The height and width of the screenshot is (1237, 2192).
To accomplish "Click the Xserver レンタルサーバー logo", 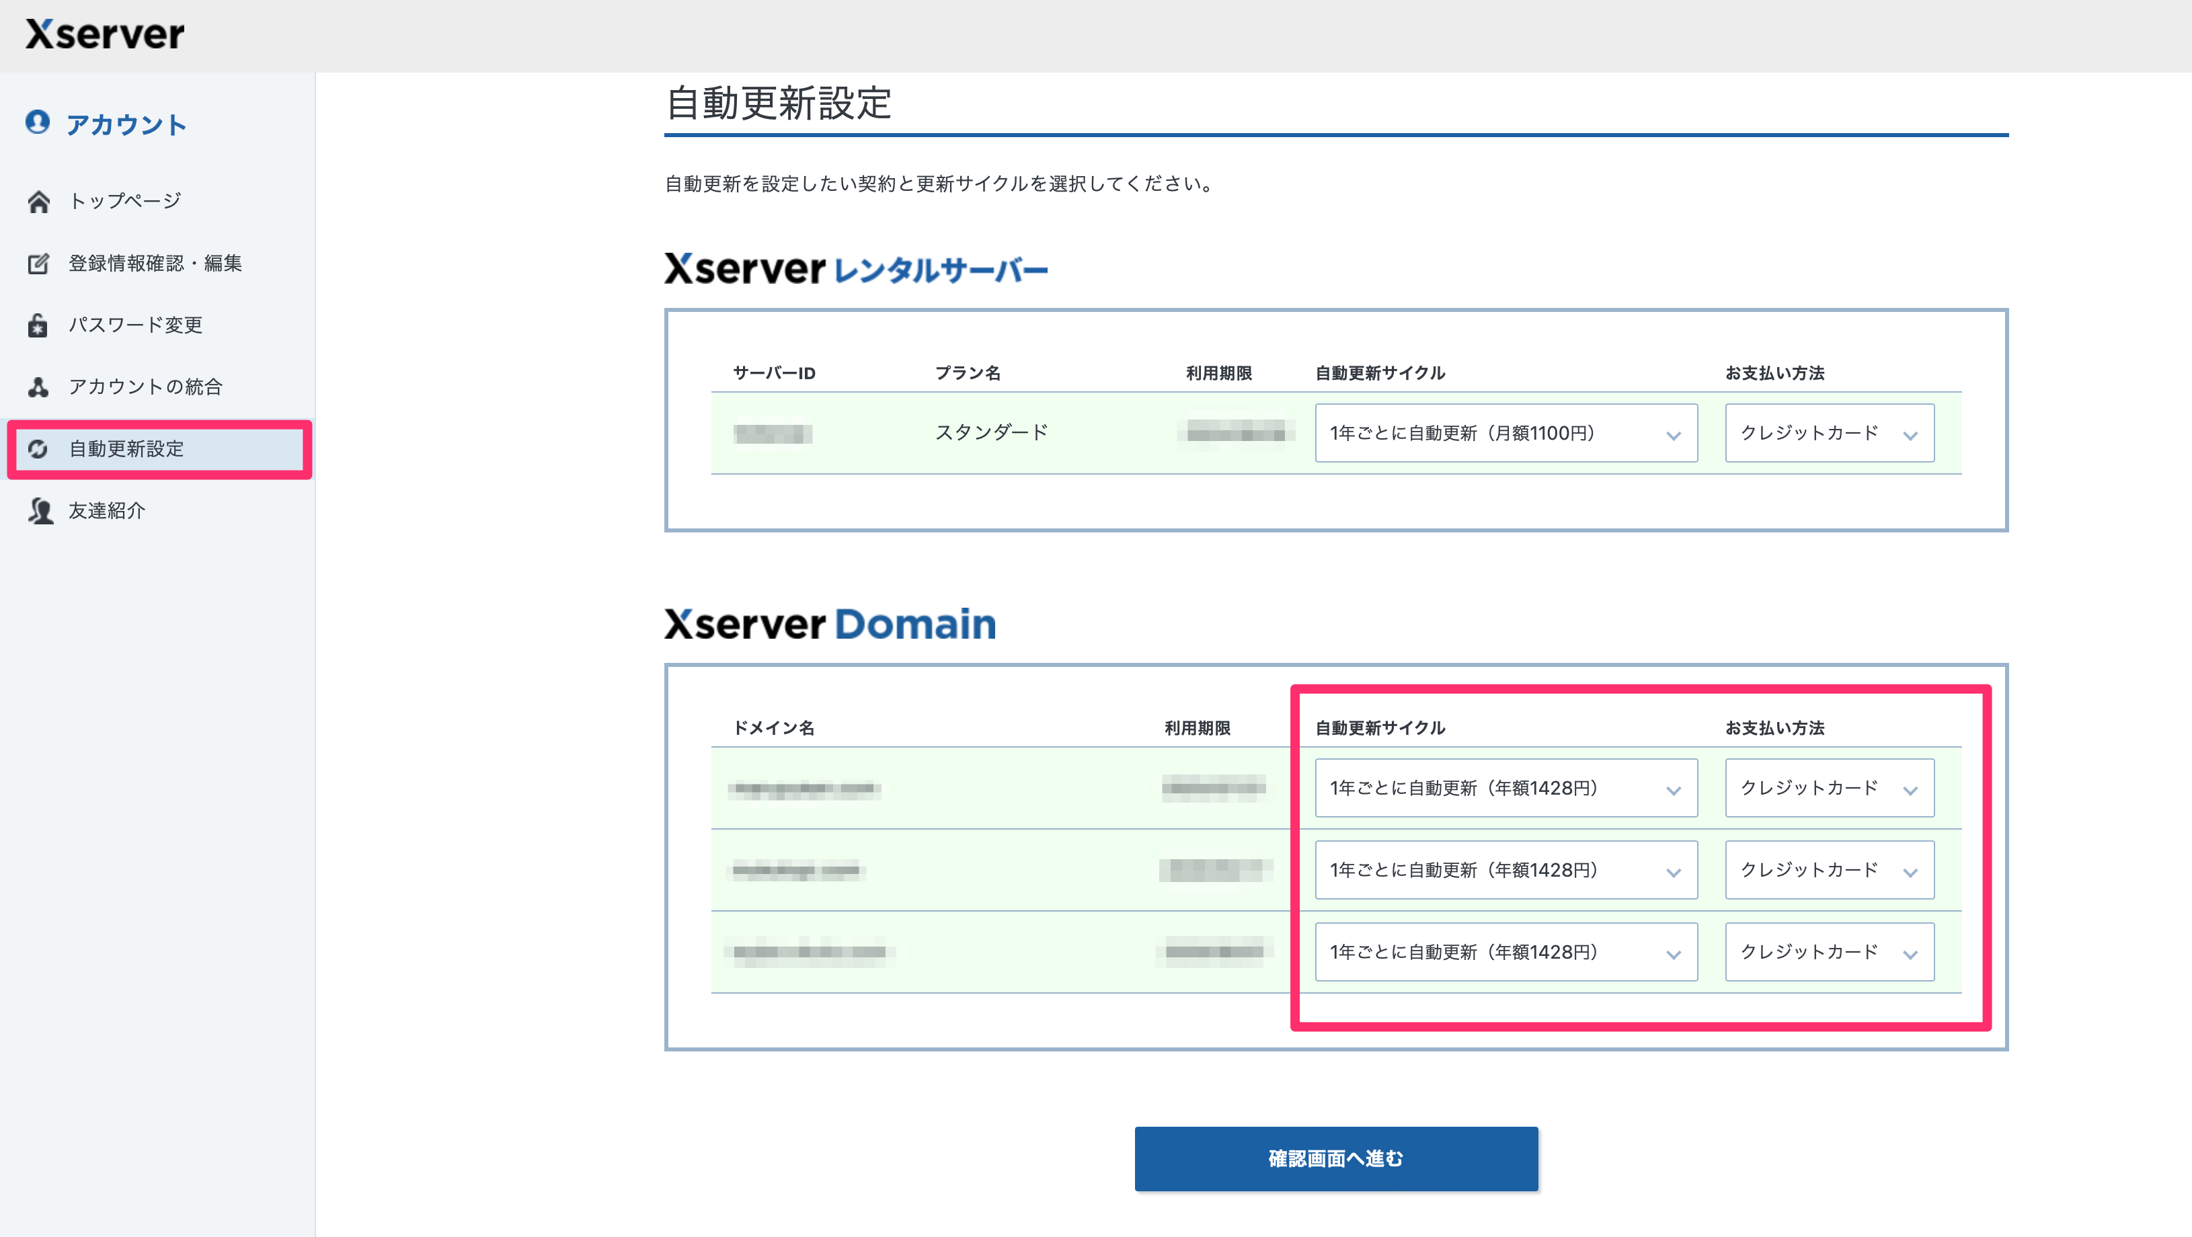I will 855,269.
